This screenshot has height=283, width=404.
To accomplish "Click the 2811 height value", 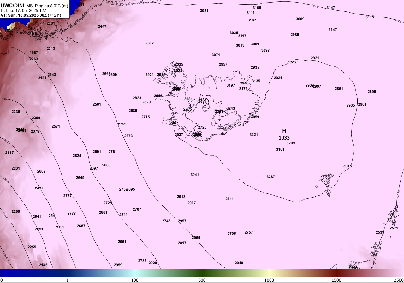I will coord(229,199).
